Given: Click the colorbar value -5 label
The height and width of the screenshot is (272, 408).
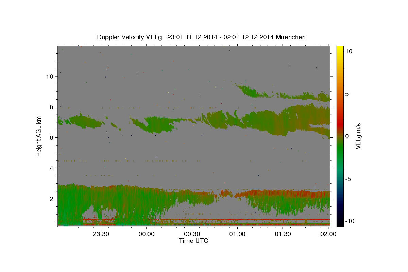Looking at the screenshot, I should coord(348,179).
